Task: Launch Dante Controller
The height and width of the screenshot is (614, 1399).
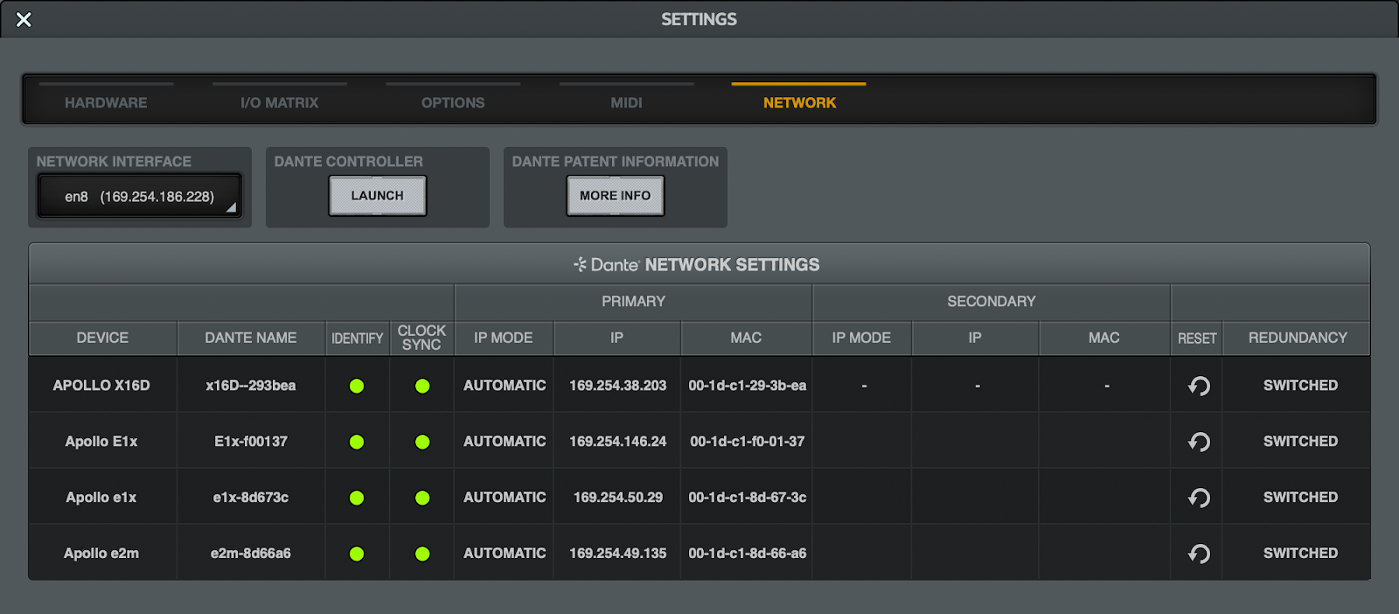Action: [x=378, y=196]
